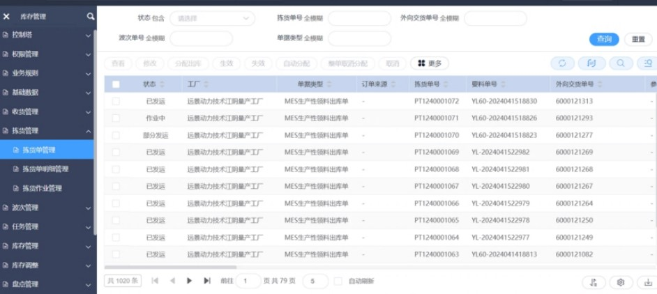Click the export download icon at bottom right
Screen dimensions: 657x294
coord(648,282)
